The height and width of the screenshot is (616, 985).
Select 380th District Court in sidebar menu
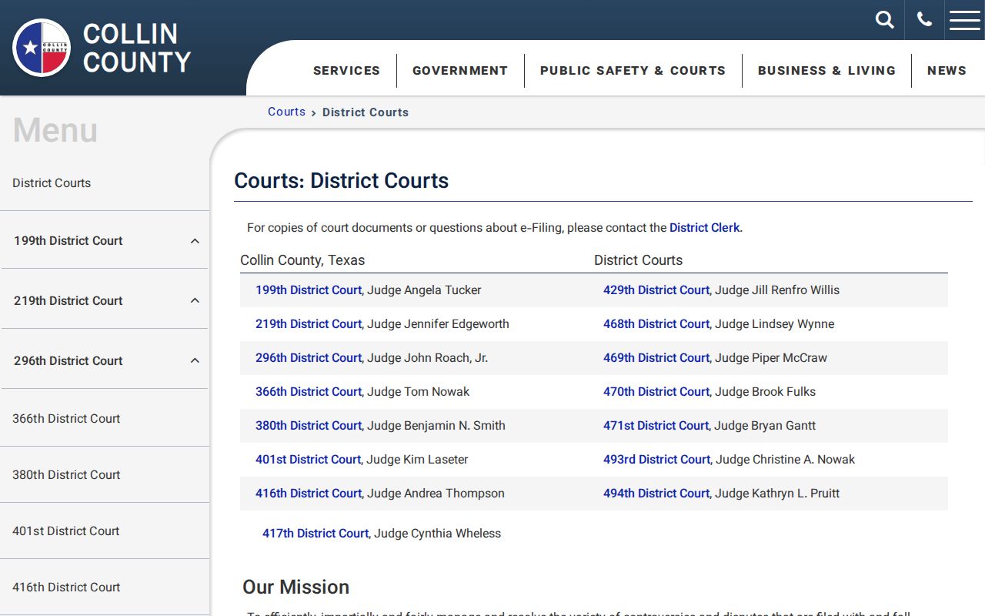pyautogui.click(x=66, y=475)
